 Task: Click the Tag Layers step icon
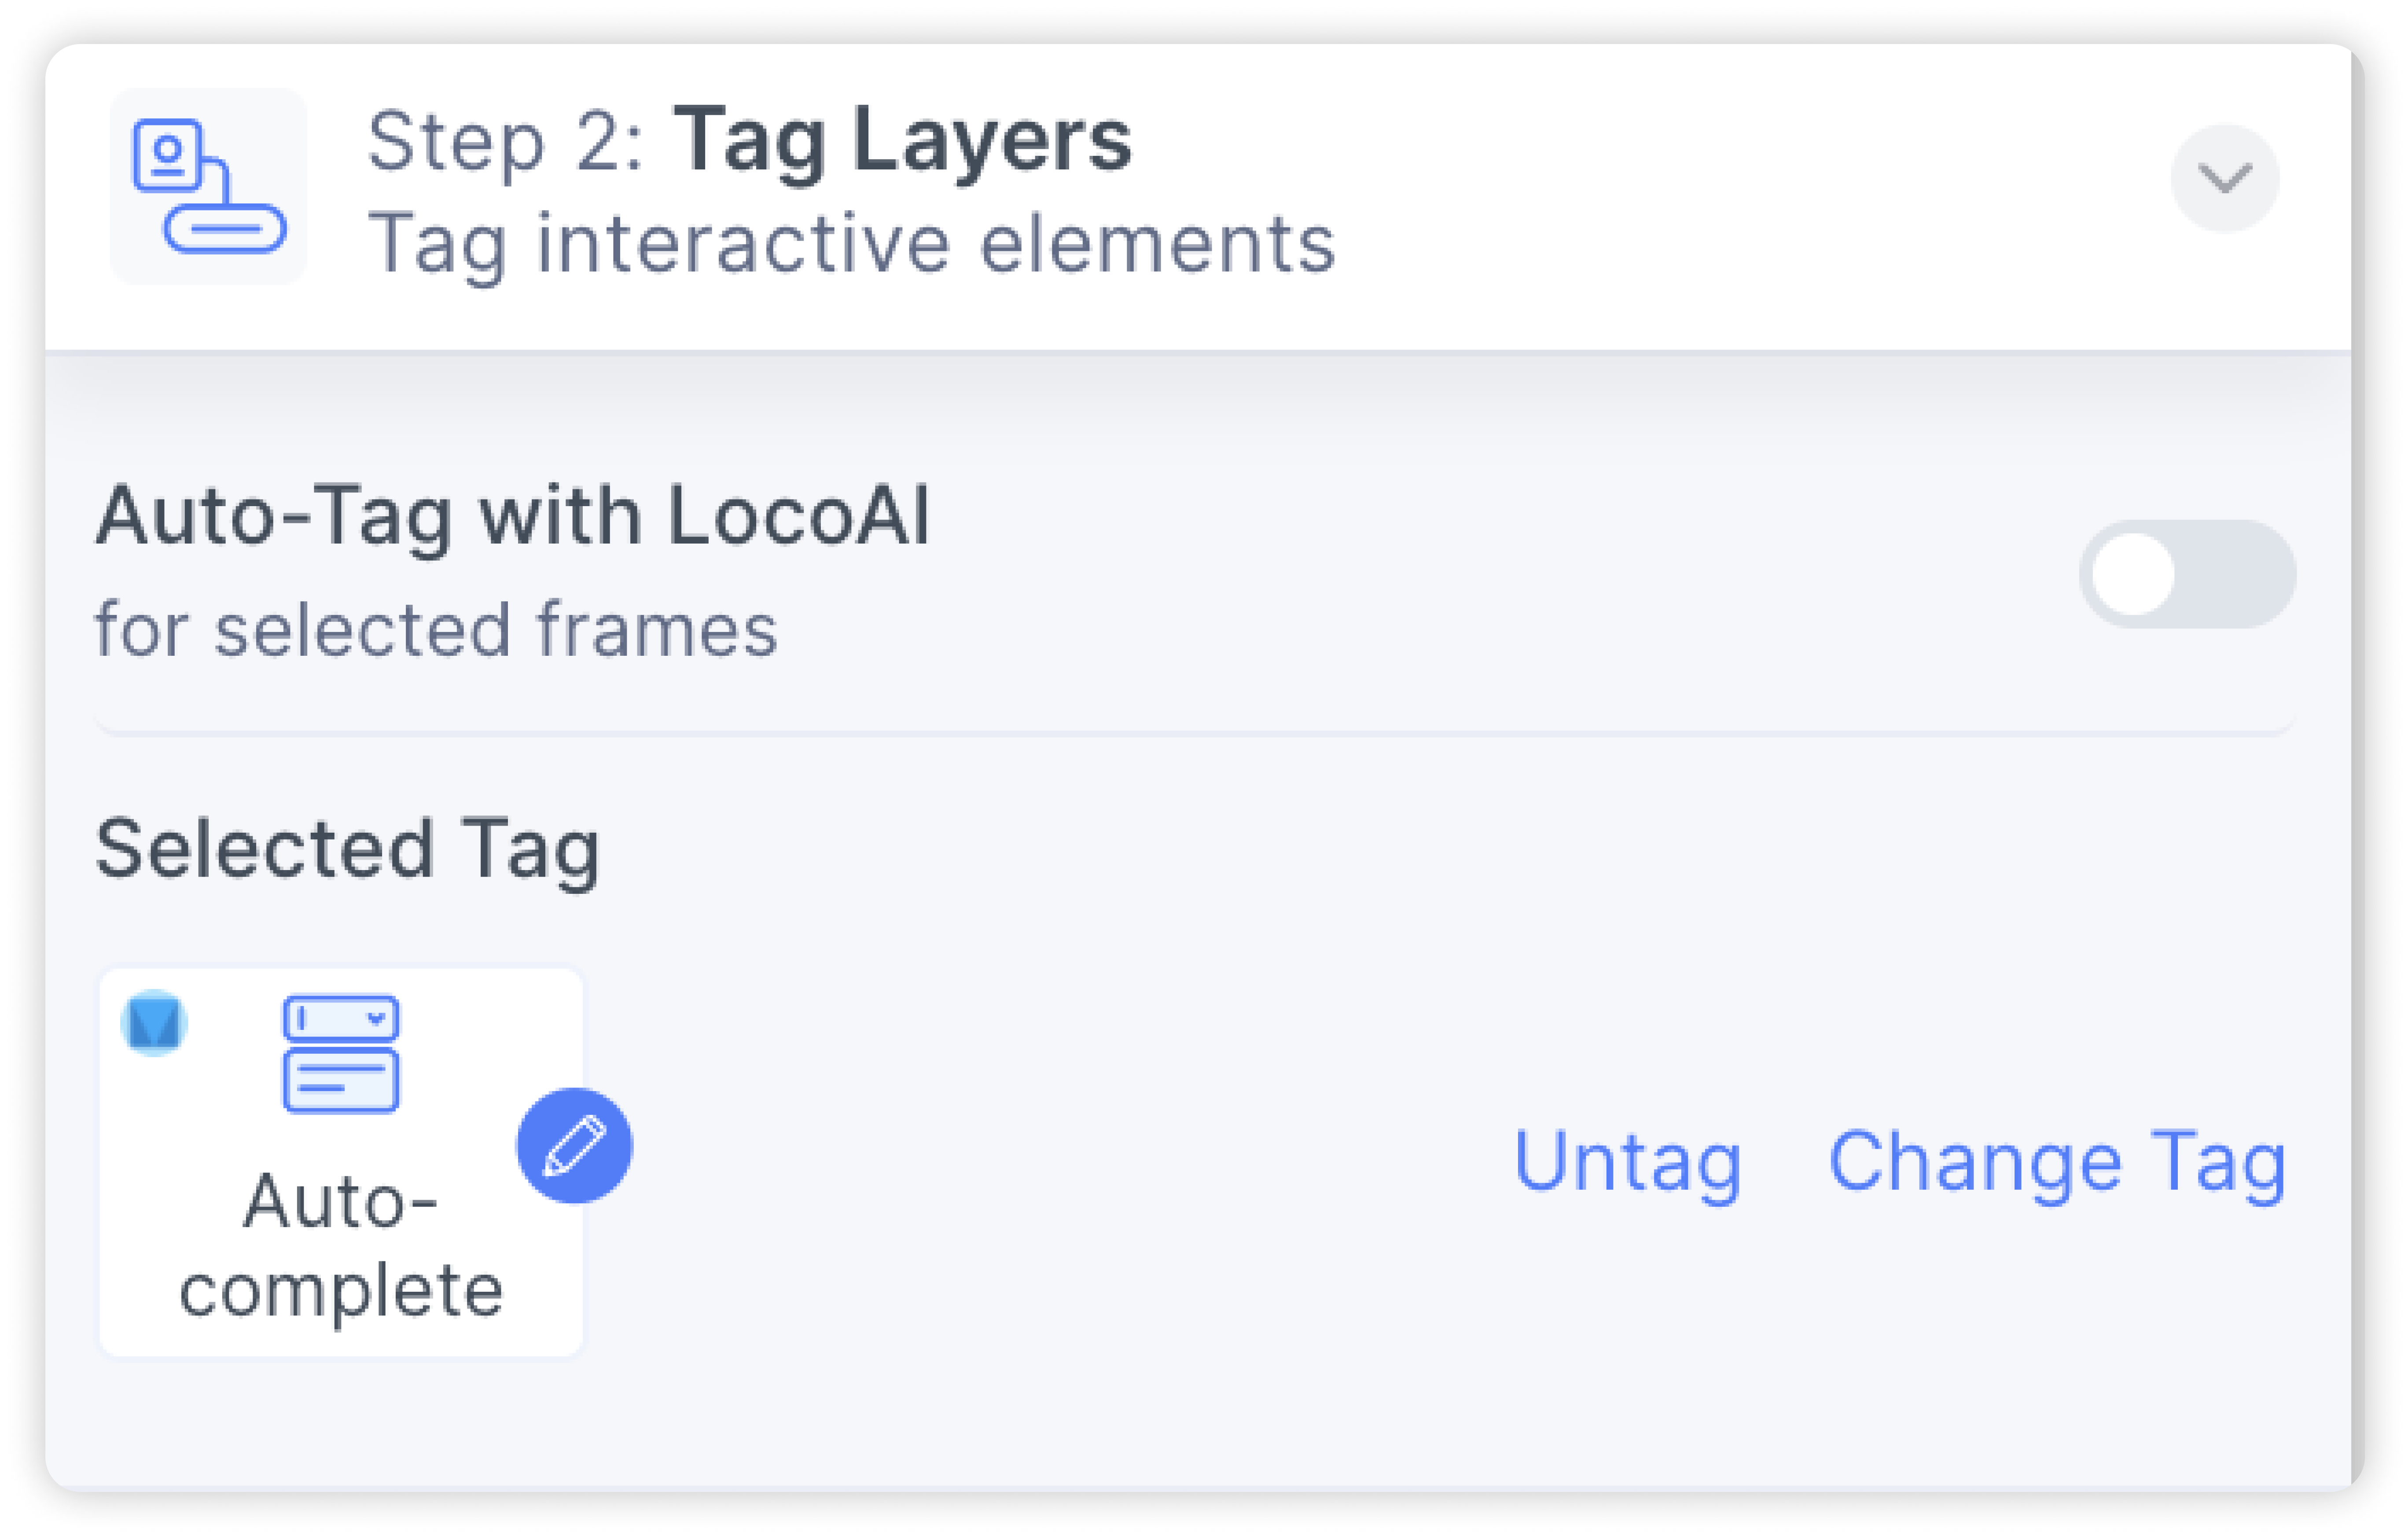208,186
